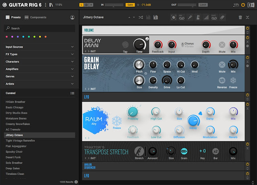Image resolution: width=257 pixels, height=185 pixels.
Task: Delete rack with the trash icon
Action: click(x=240, y=17)
